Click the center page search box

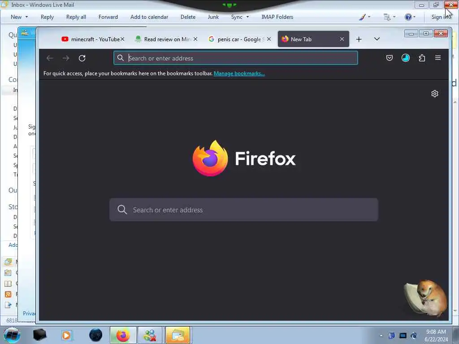(243, 210)
